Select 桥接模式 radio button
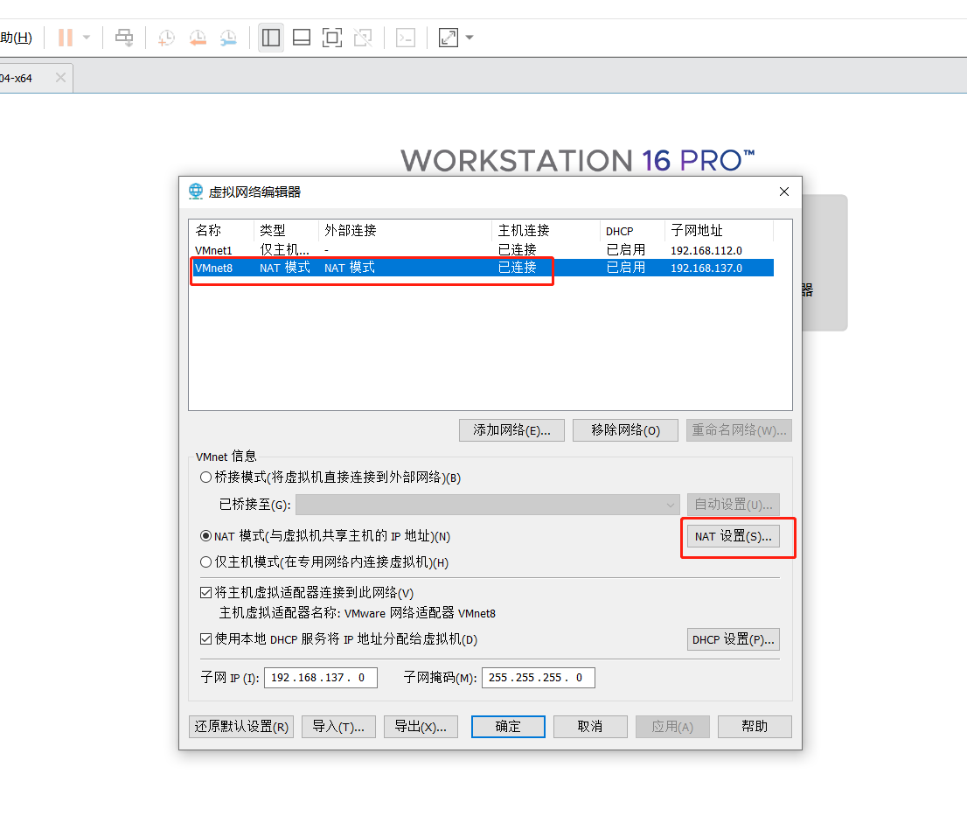Image resolution: width=967 pixels, height=816 pixels. tap(206, 478)
